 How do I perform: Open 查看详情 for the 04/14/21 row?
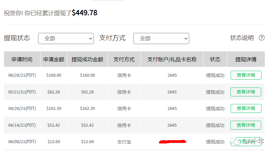pyautogui.click(x=246, y=125)
